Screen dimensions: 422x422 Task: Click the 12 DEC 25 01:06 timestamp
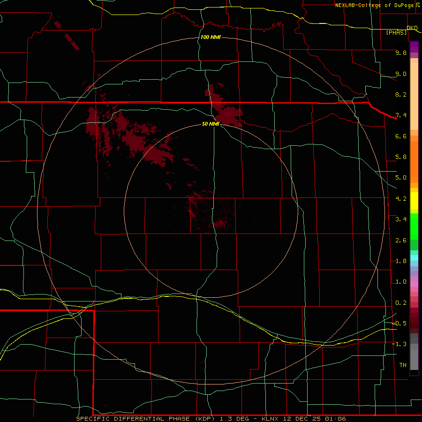[314, 419]
